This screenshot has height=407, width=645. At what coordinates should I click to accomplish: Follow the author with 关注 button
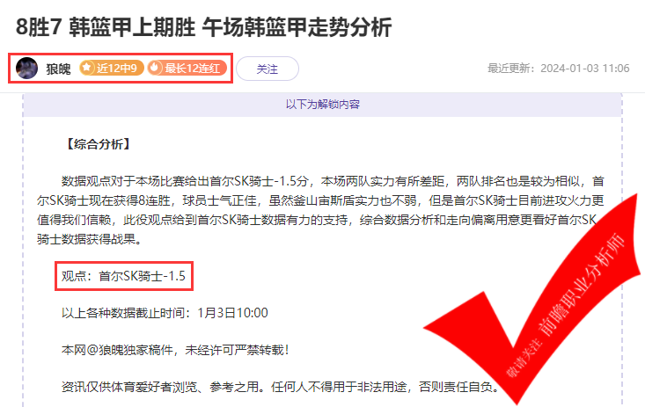coord(268,69)
